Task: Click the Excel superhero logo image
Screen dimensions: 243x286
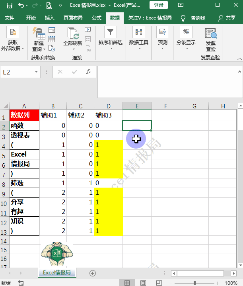Action: (57, 254)
